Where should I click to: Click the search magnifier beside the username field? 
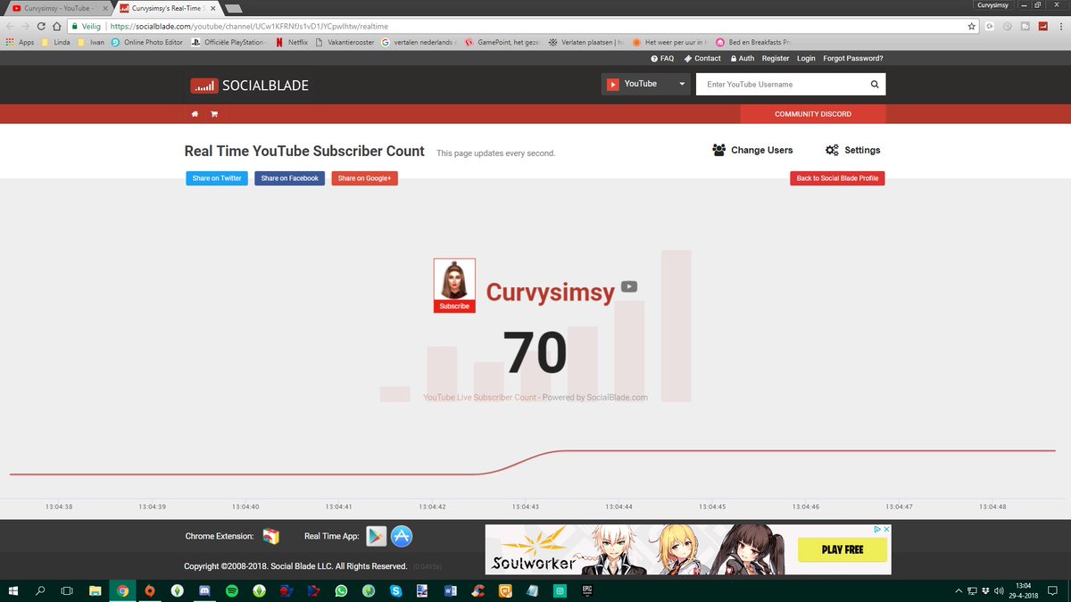click(875, 85)
